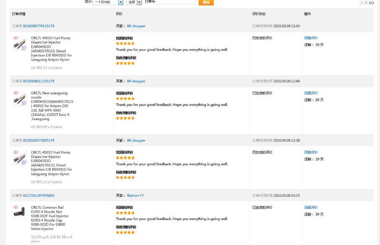Click first order's fuel injector thumbnail

[19, 43]
